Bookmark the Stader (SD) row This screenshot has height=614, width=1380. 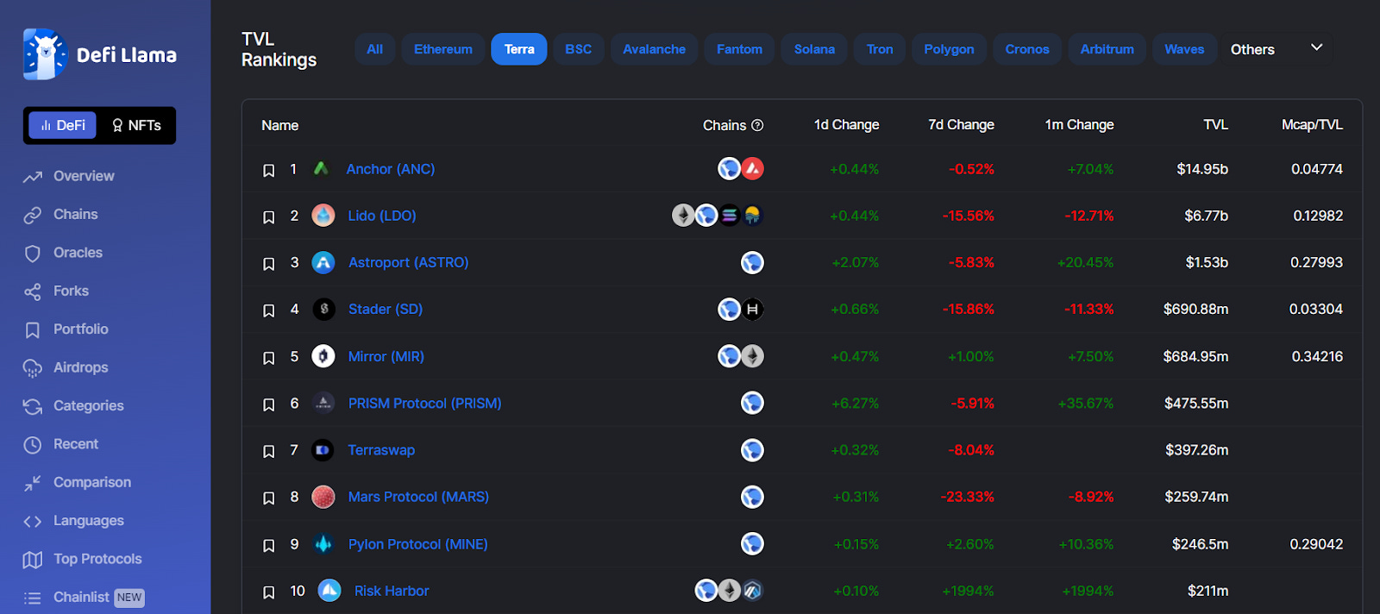point(269,310)
